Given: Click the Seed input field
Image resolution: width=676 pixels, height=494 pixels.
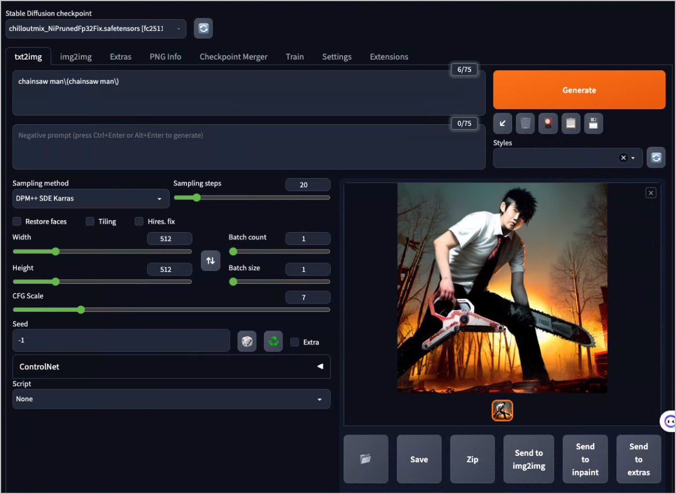Looking at the screenshot, I should pyautogui.click(x=121, y=341).
